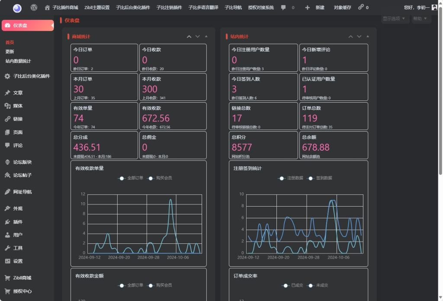The height and width of the screenshot is (301, 443).
Task: Open the 设置 settings menu in the sidebar
Action: pos(18,261)
